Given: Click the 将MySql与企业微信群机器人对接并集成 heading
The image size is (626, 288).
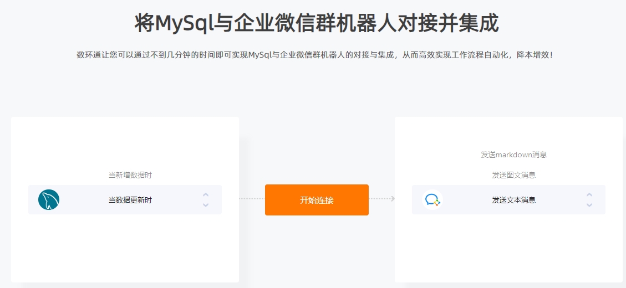Looking at the screenshot, I should [x=317, y=23].
